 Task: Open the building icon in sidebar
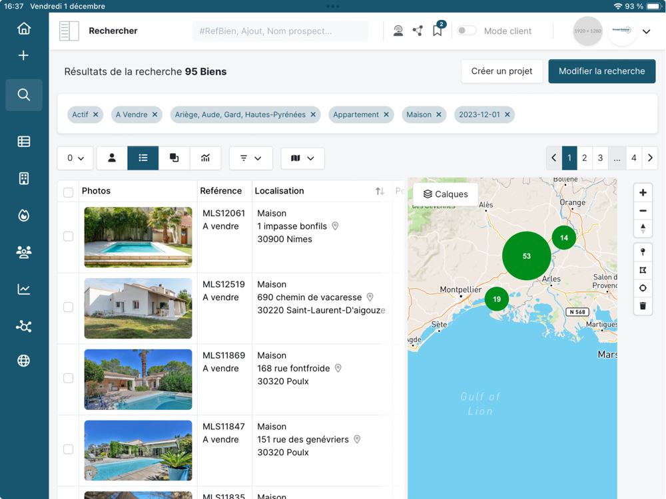[x=24, y=178]
